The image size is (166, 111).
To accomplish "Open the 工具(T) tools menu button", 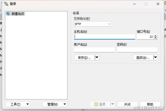I will point(18,104).
